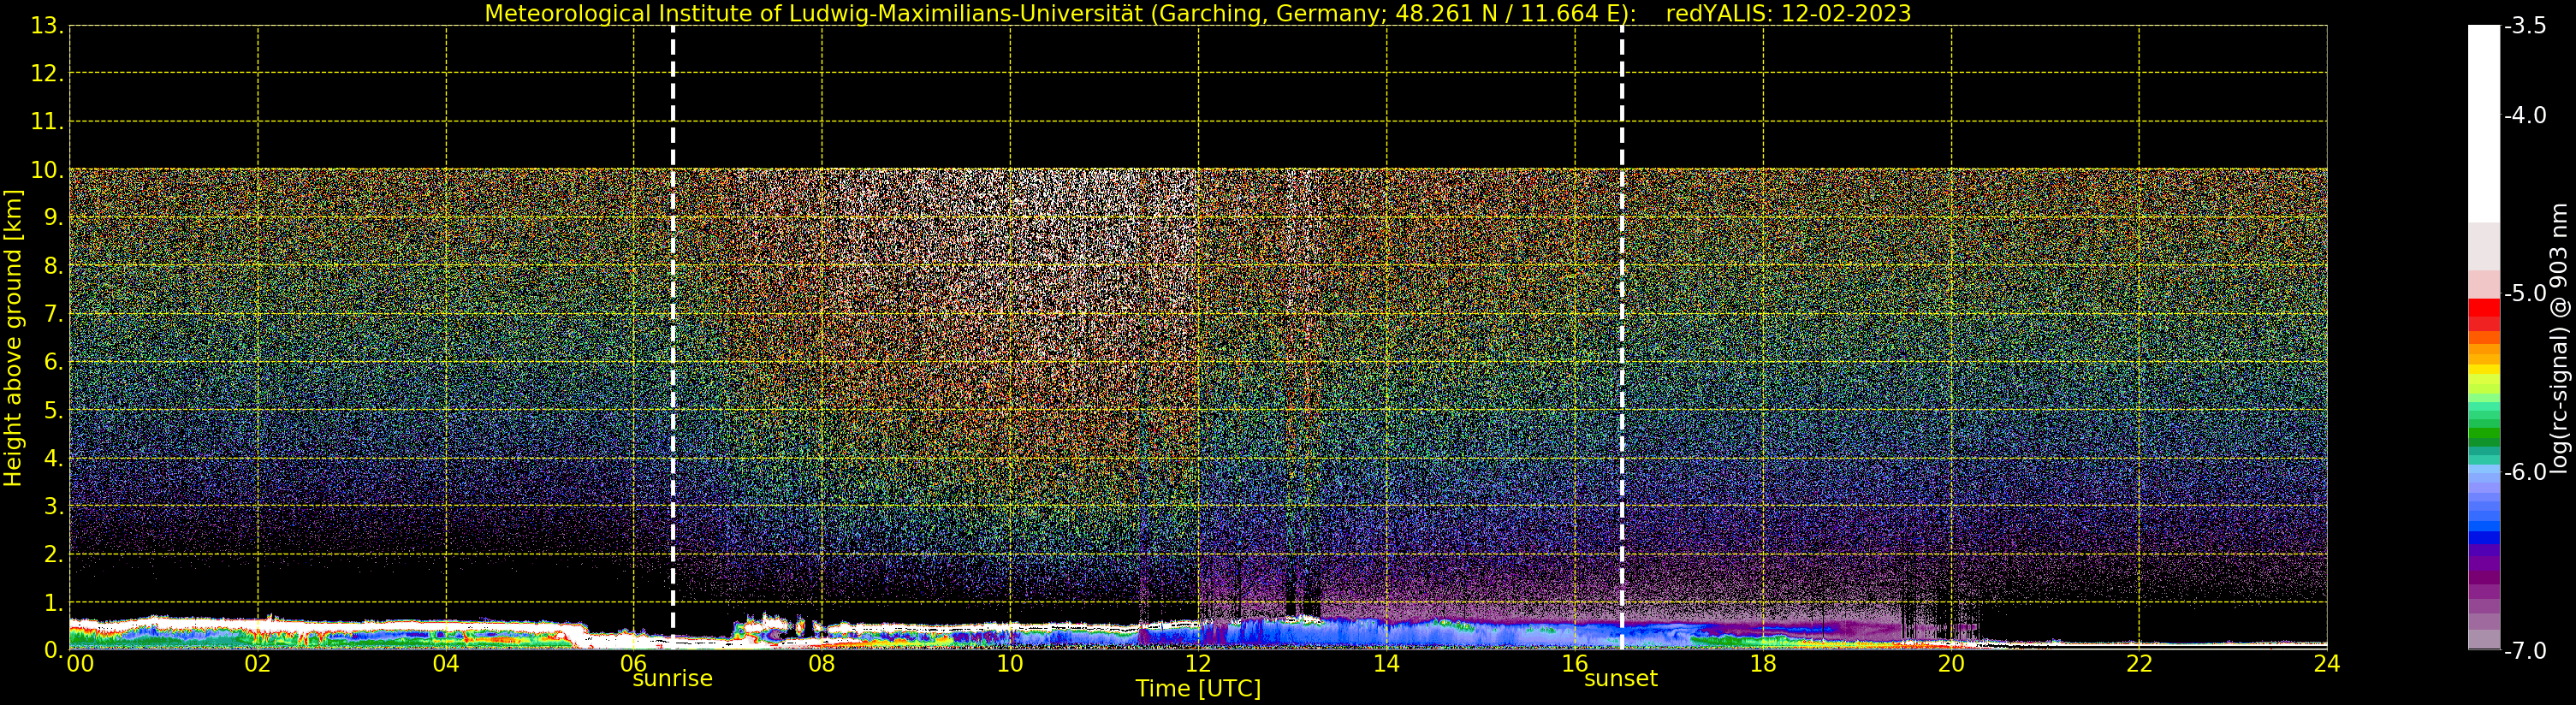Click the height axis tick '2.'
This screenshot has width=2576, height=705.
click(x=53, y=554)
